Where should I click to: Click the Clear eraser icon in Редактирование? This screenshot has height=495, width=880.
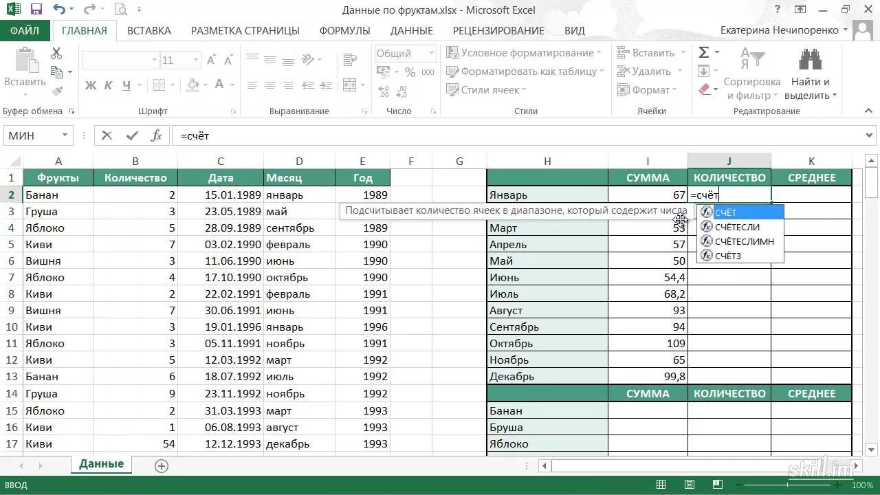pos(704,89)
